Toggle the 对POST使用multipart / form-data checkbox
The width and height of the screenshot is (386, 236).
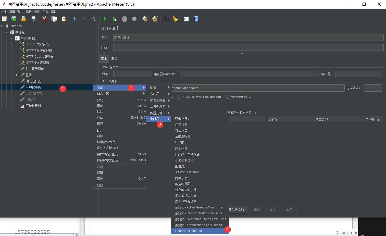(179, 97)
